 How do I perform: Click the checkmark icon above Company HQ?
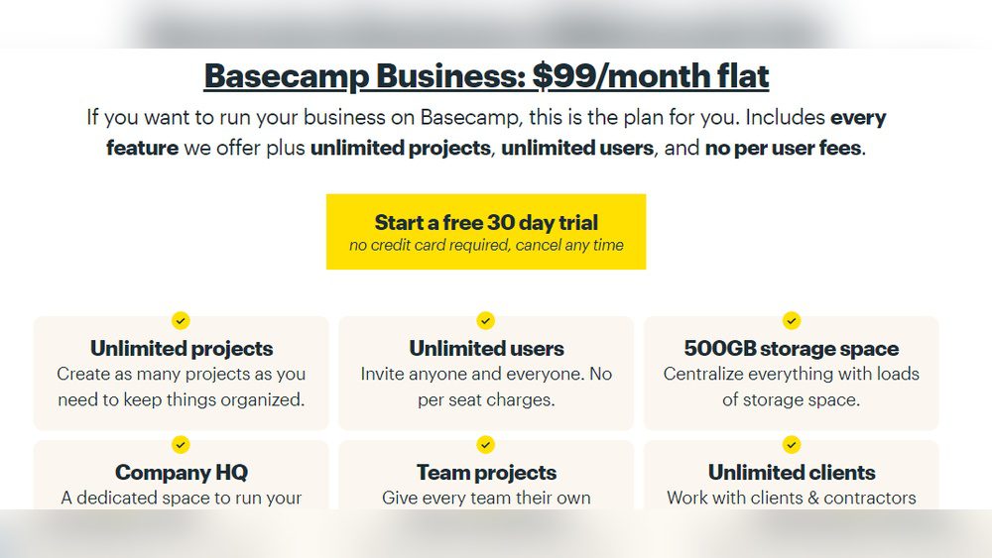(x=181, y=444)
